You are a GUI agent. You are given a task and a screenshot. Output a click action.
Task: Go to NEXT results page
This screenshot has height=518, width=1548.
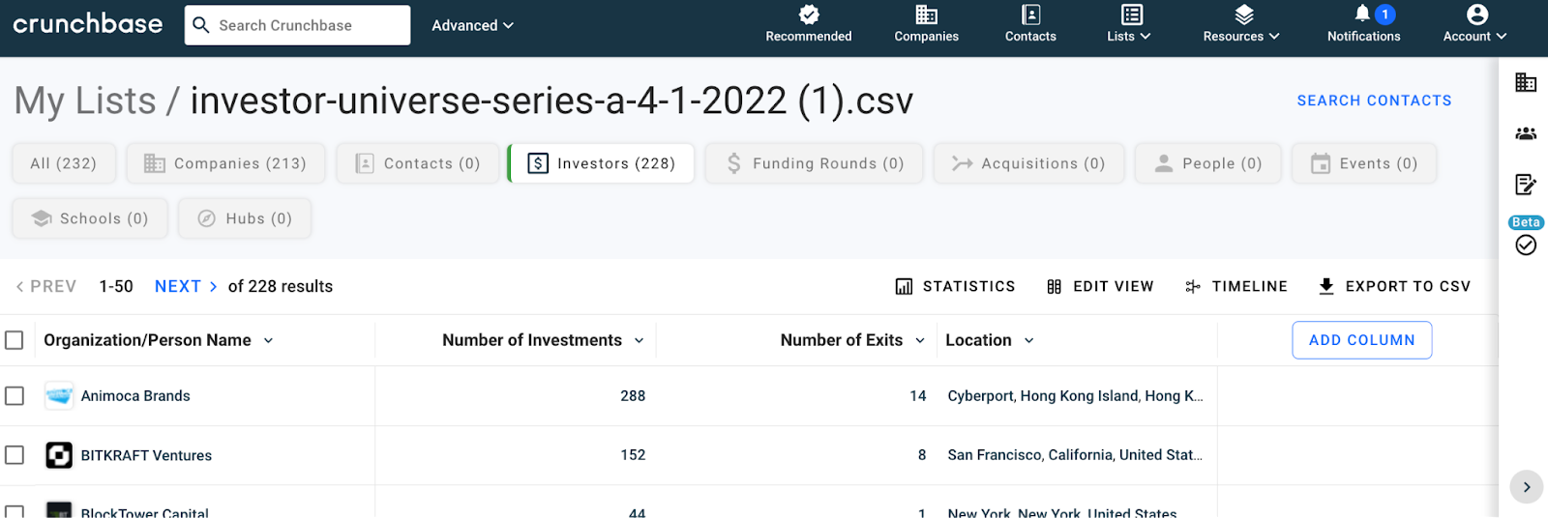pos(186,286)
